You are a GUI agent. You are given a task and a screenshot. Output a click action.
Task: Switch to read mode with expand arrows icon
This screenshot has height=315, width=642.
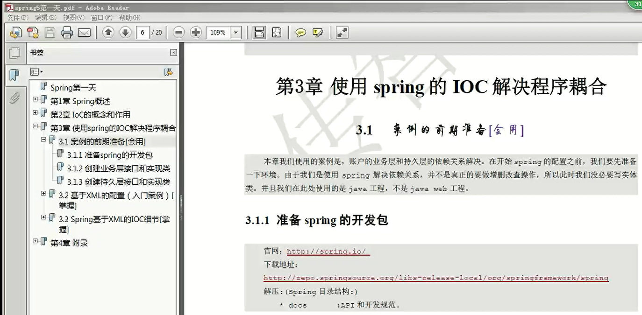coord(342,32)
